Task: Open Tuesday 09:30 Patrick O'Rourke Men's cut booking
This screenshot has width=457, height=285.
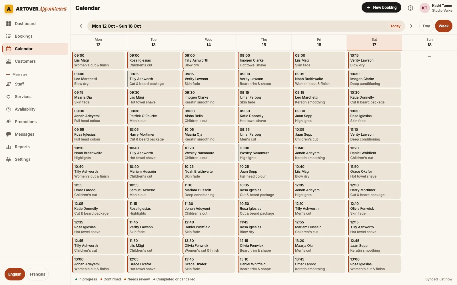Action: (x=153, y=116)
